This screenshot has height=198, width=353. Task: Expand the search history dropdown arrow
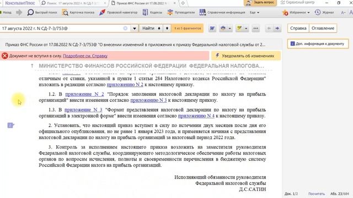tap(135, 29)
